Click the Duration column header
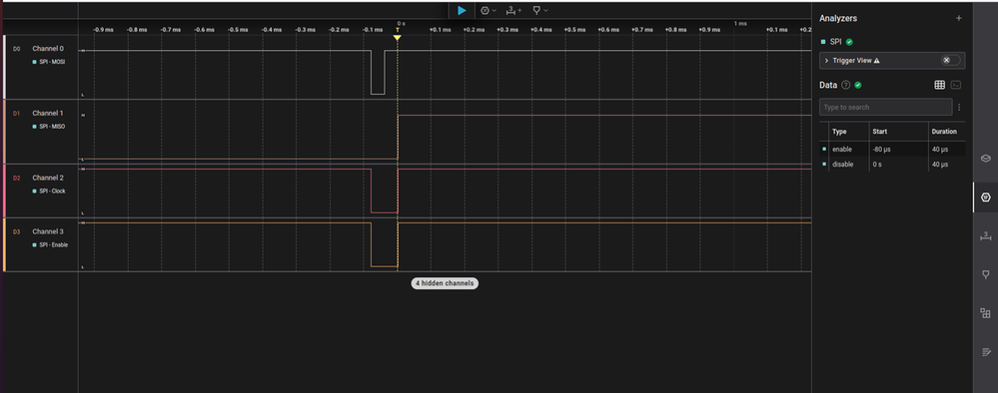 tap(944, 132)
